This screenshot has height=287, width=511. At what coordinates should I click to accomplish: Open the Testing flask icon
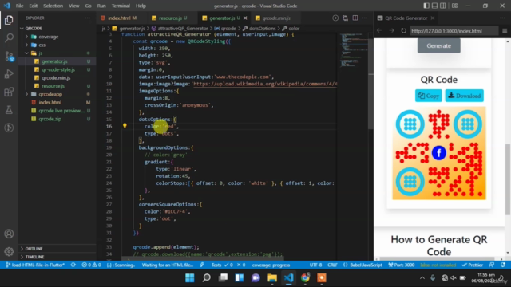coord(9,110)
